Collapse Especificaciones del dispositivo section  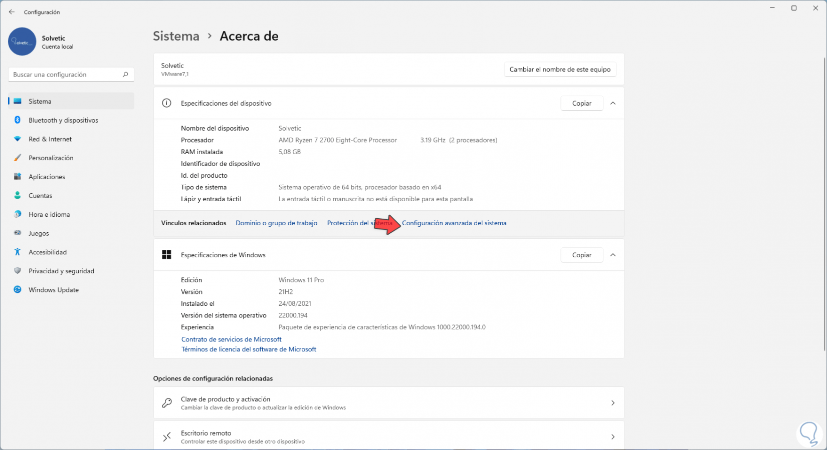tap(613, 103)
